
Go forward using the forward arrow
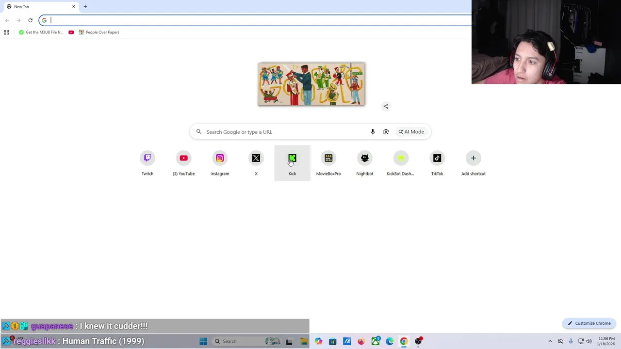tap(18, 20)
